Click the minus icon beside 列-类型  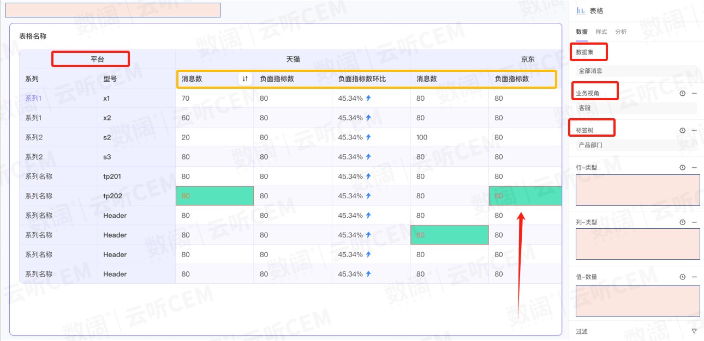click(694, 222)
